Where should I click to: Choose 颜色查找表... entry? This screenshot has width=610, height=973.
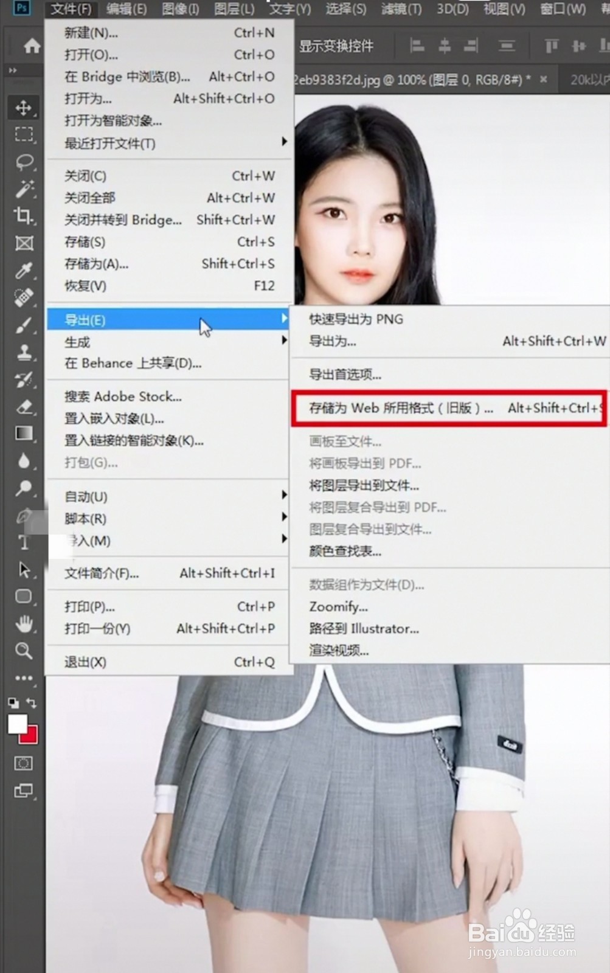(450, 551)
